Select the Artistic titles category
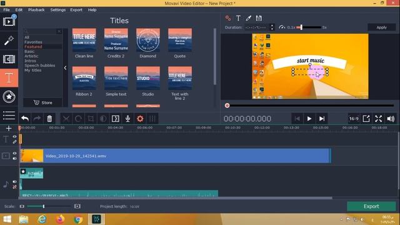The width and height of the screenshot is (400, 225). (x=31, y=56)
